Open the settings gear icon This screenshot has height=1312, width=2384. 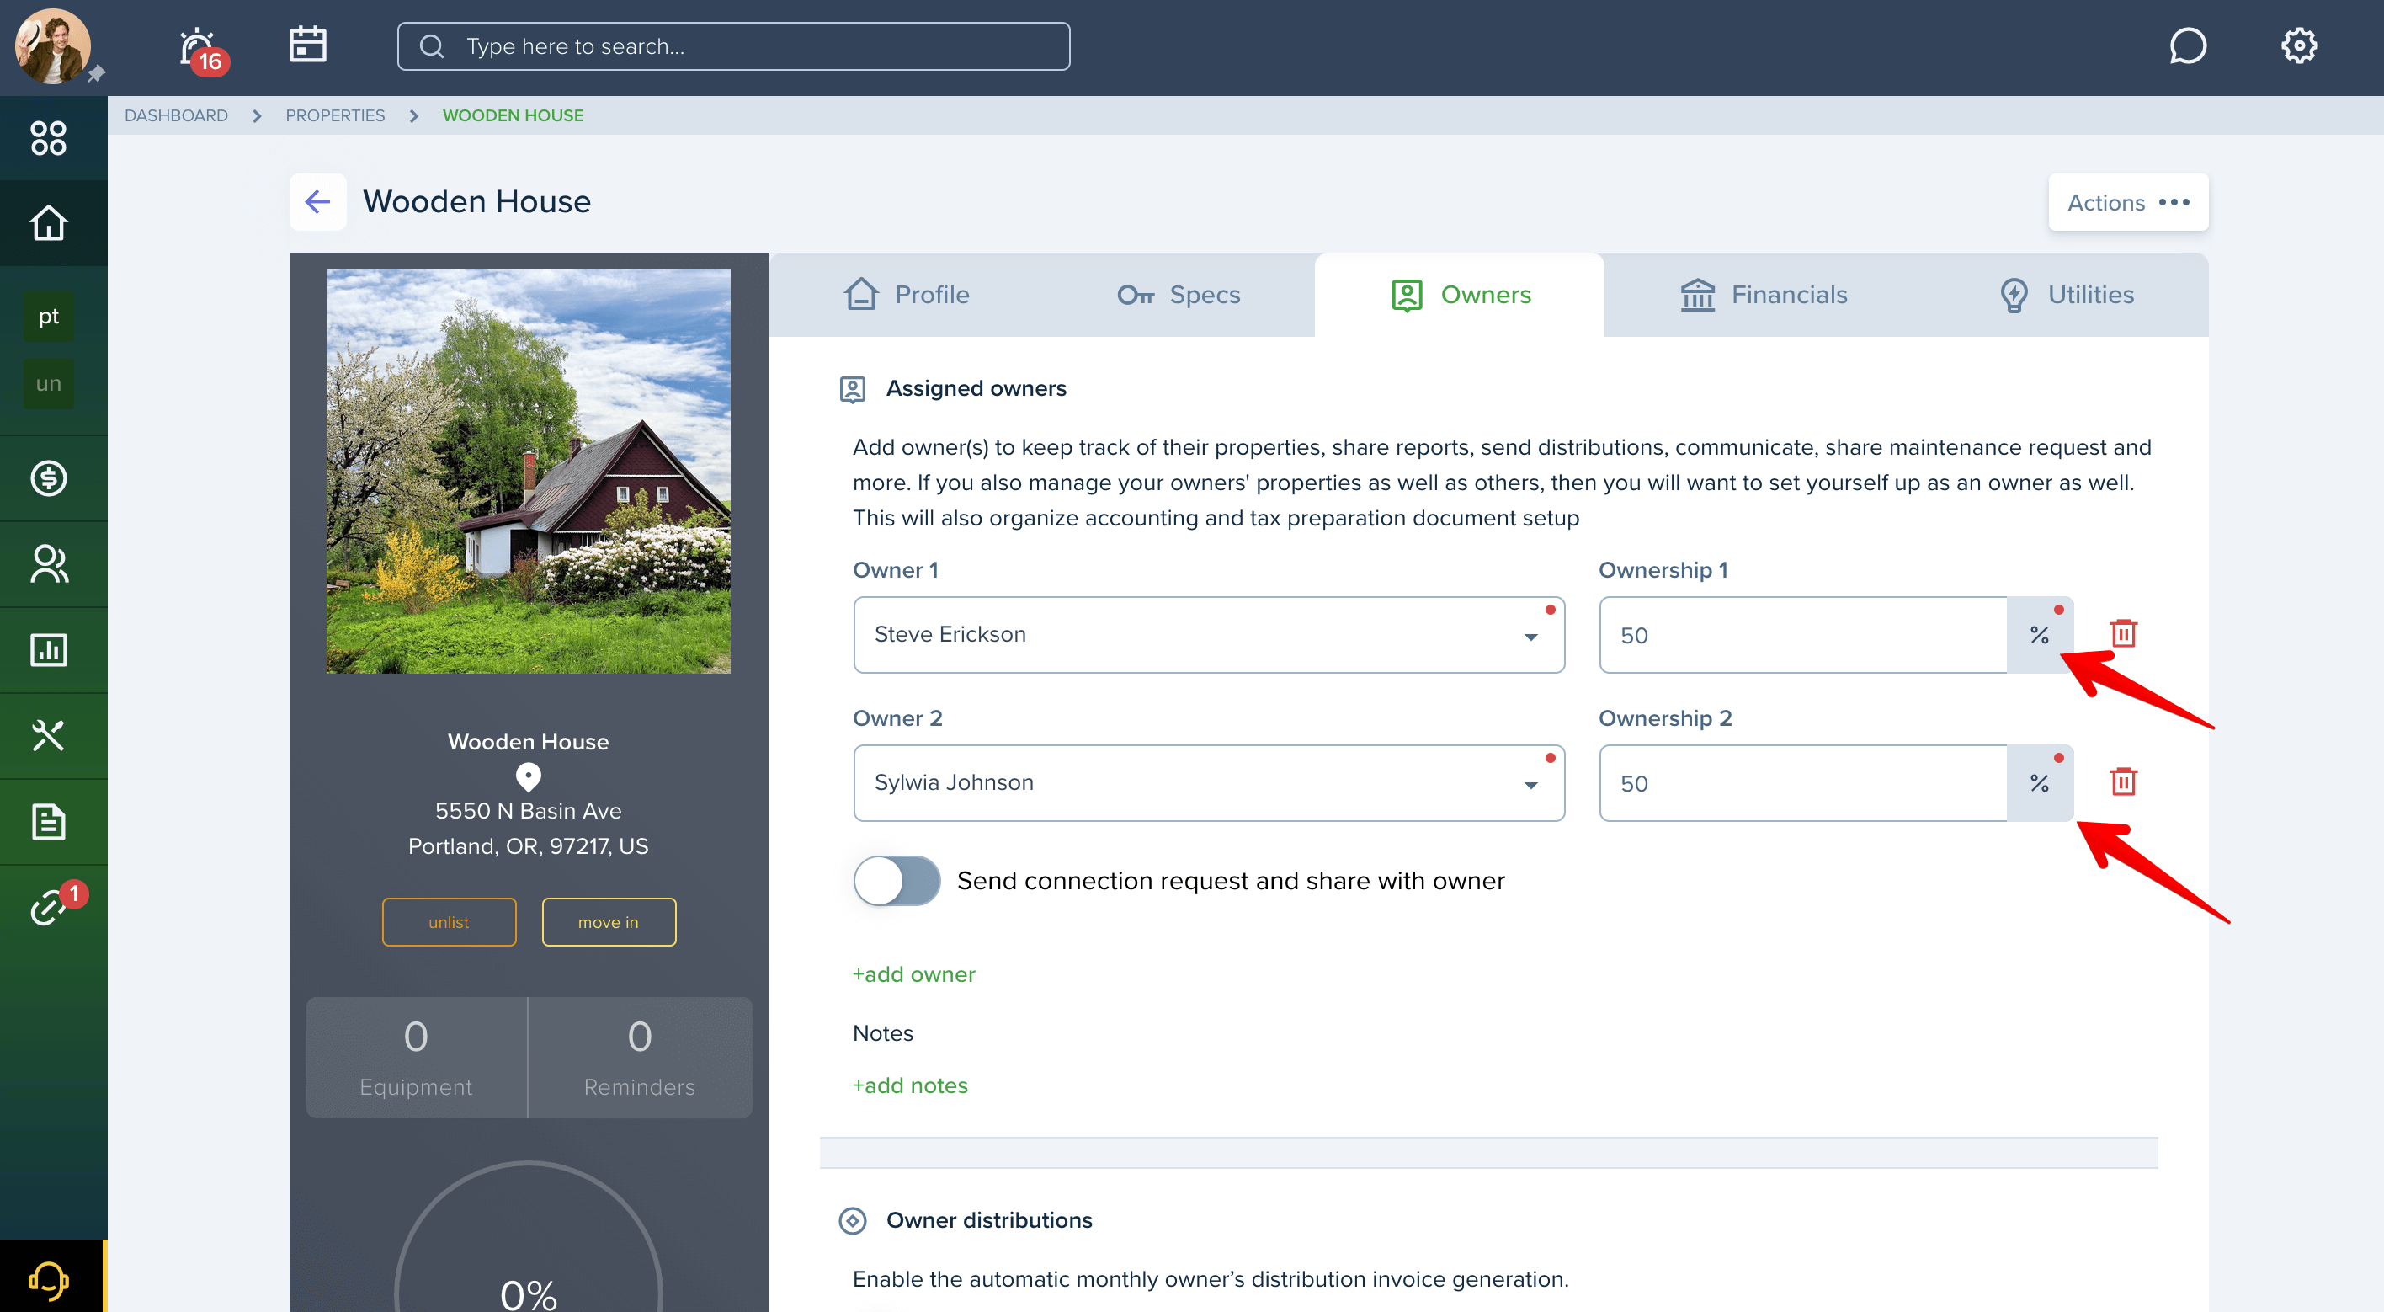click(x=2299, y=45)
